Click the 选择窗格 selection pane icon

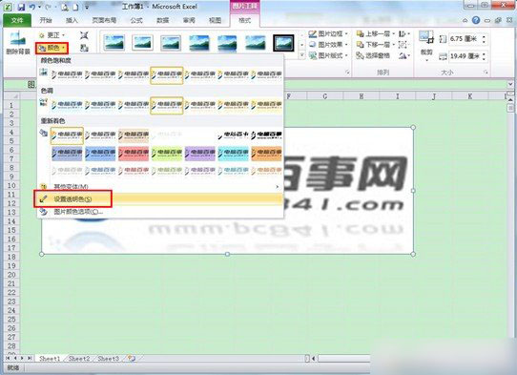[360, 55]
